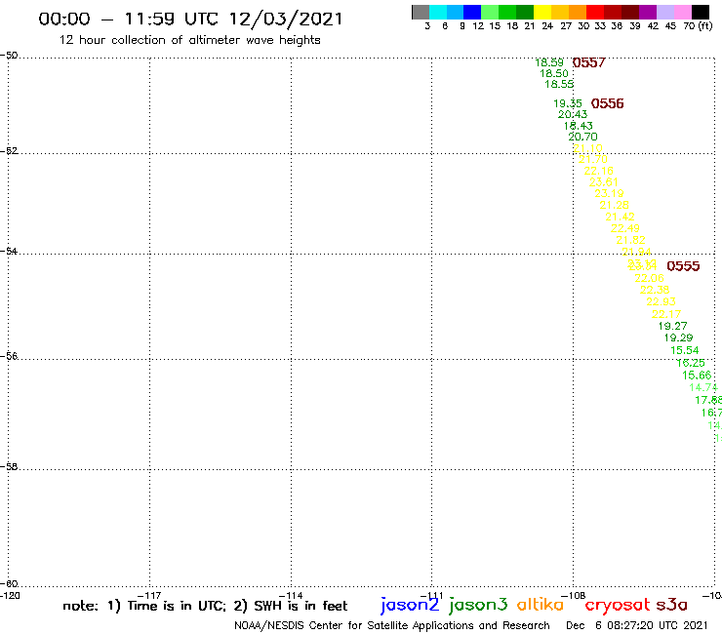Viewport: 722px width, 634px height.
Task: Select the wave height value 18.50
Action: tap(554, 74)
